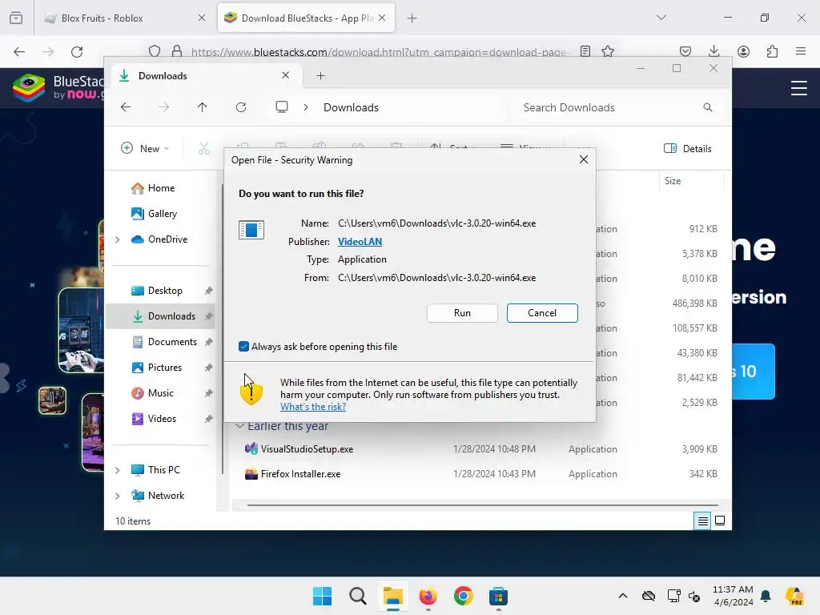Open Microsoft Store from taskbar
This screenshot has height=615, width=820.
(498, 596)
